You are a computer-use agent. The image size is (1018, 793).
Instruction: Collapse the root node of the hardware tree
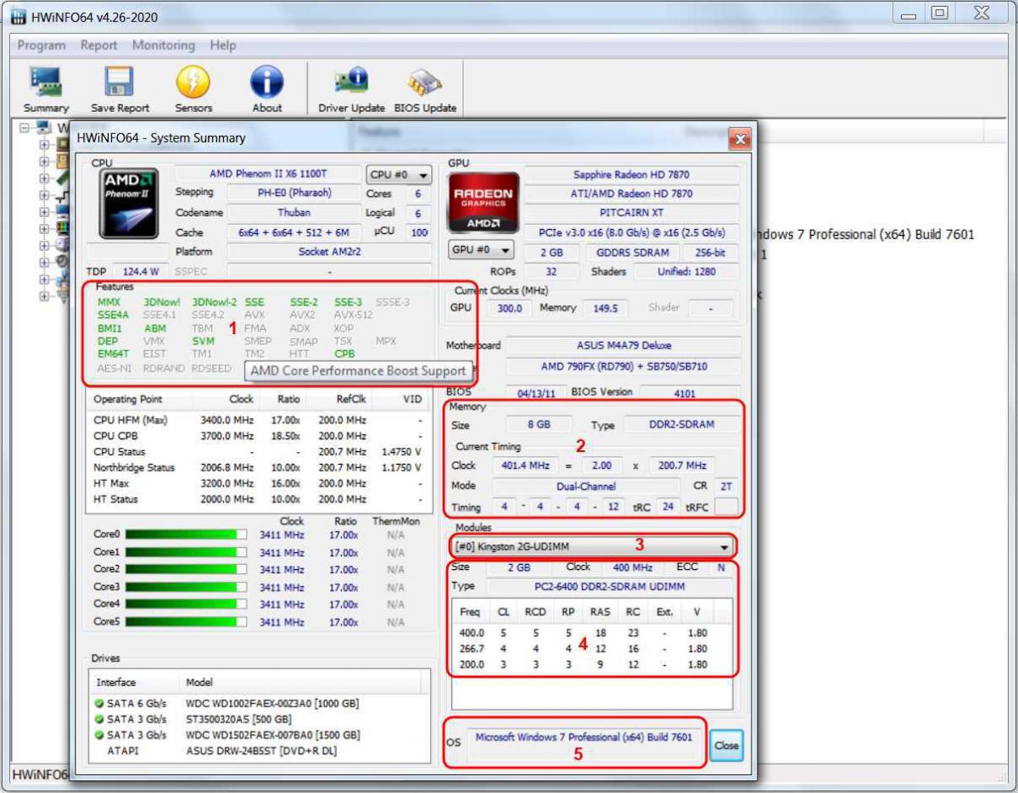tap(24, 128)
